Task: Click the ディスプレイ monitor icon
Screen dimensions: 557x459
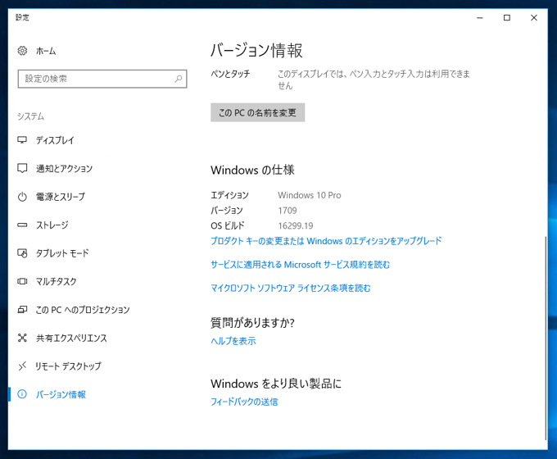Action: click(x=22, y=140)
